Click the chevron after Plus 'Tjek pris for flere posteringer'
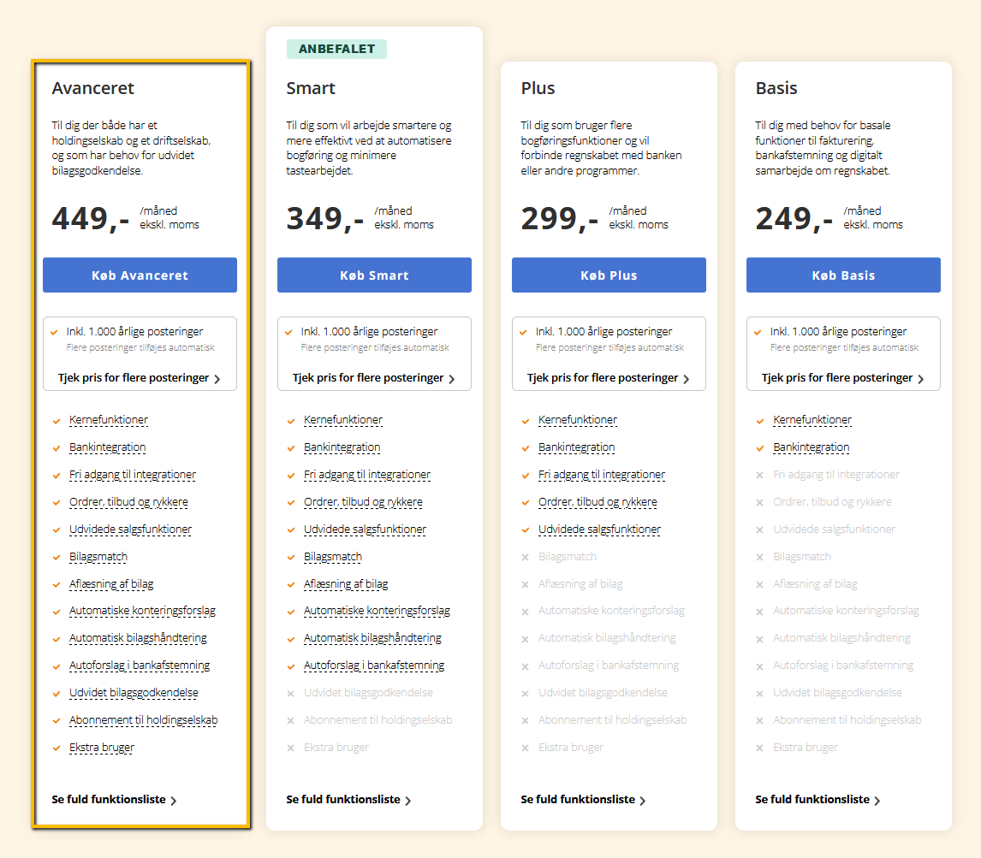The image size is (981, 858). (x=687, y=379)
